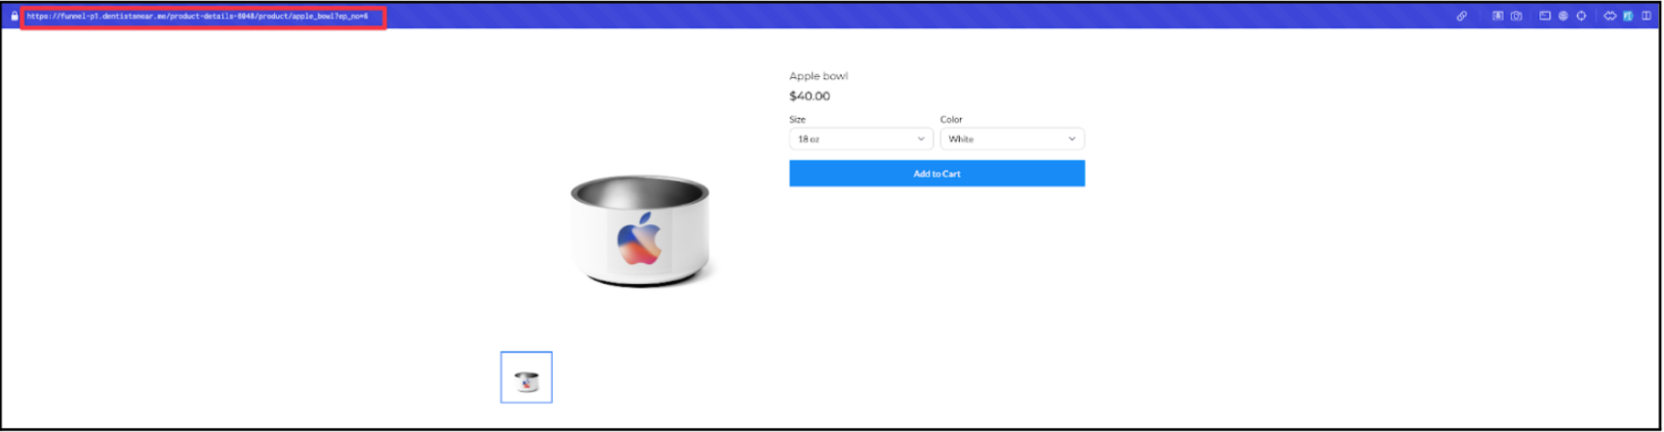Click the copy link icon in toolbar
Viewport: 1664px width, 432px height.
coord(1461,16)
